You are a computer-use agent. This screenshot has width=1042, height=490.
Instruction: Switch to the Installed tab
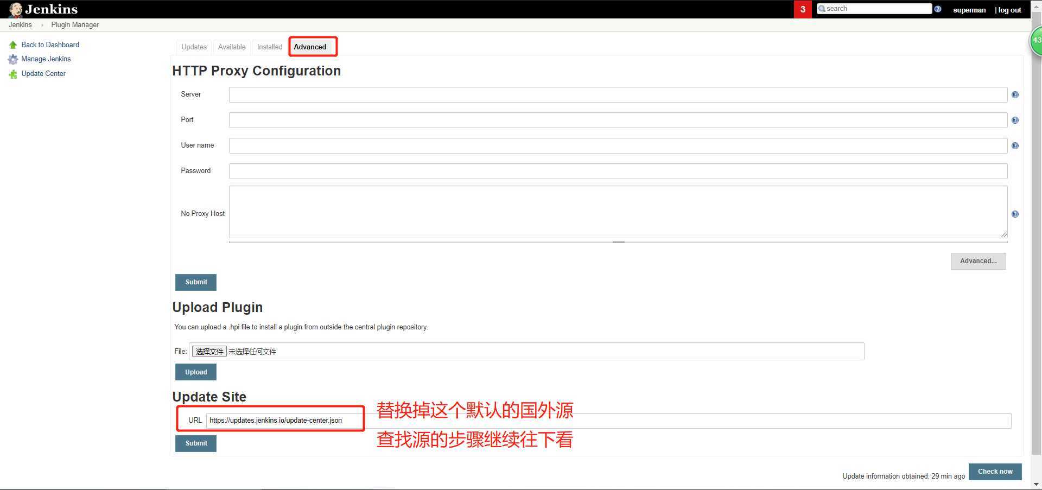270,47
